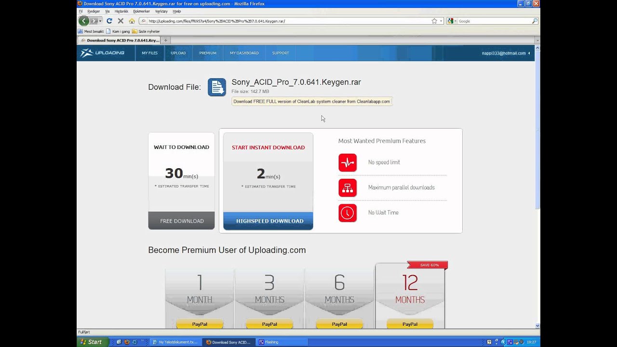617x347 pixels.
Task: Click the page's vertical scrollbar thumb
Action: click(x=537, y=129)
